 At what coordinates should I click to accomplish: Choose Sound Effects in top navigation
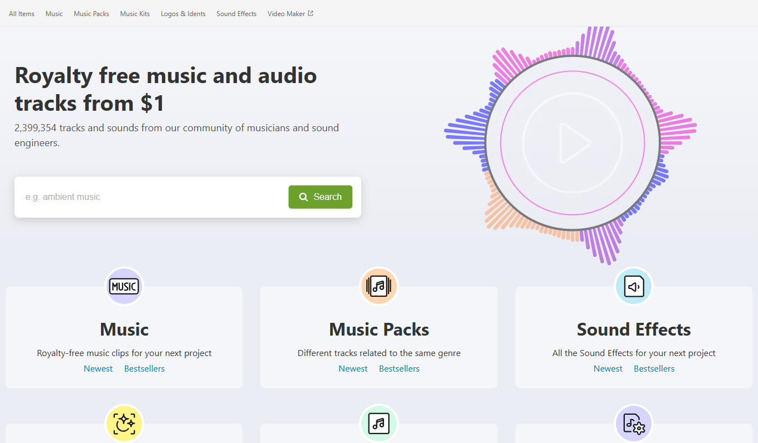point(236,14)
